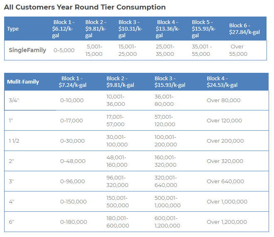The image size is (274, 237).
Task: Select the 6" meter size row label
Action: (x=12, y=222)
